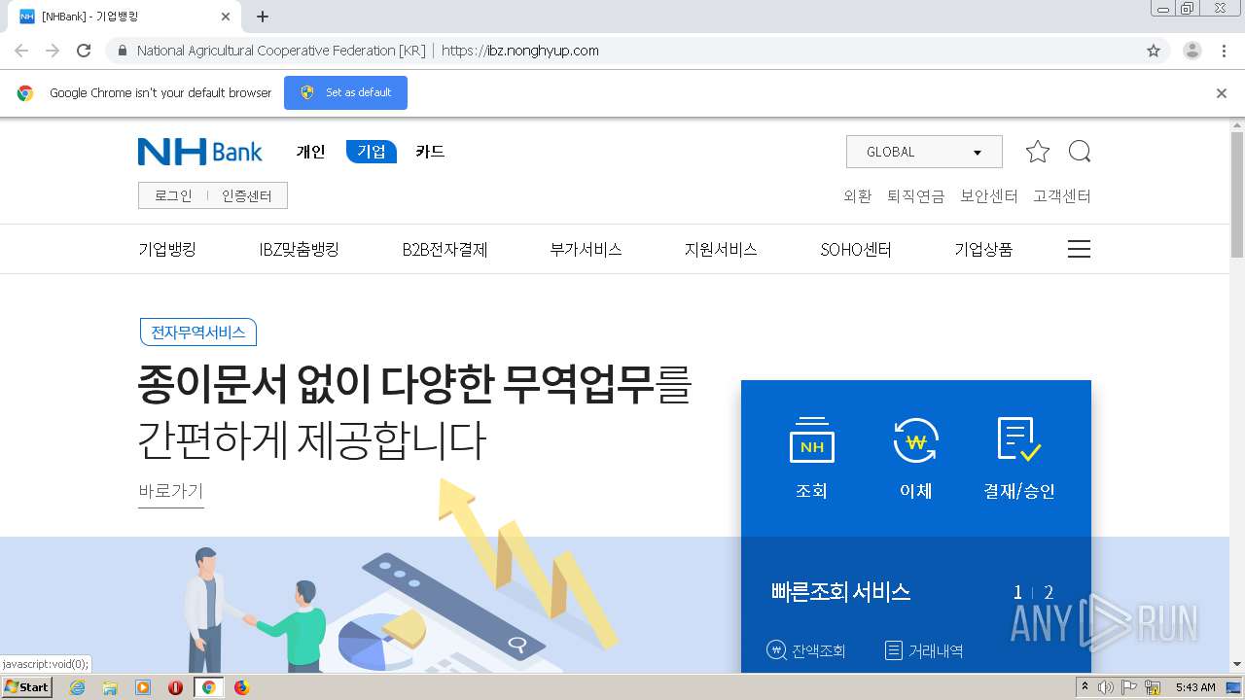Select the 기업 corporate banking tab
Image resolution: width=1245 pixels, height=700 pixels.
tap(372, 152)
